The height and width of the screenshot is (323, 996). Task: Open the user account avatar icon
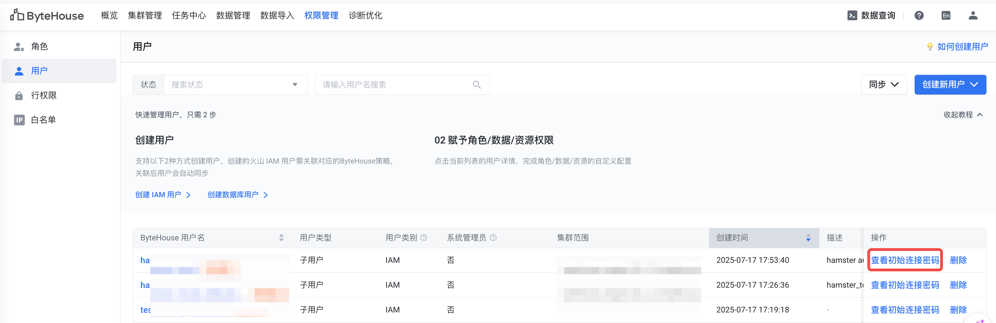coord(973,15)
